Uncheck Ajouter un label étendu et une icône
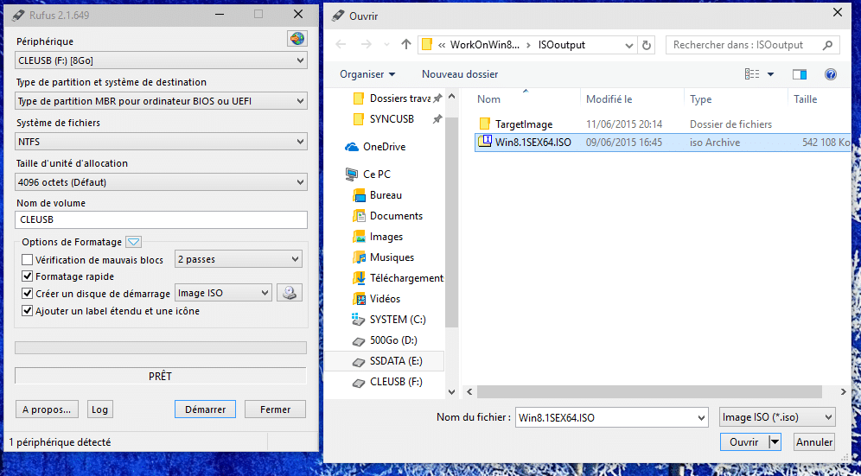Screen dimensions: 861x476 (27, 311)
